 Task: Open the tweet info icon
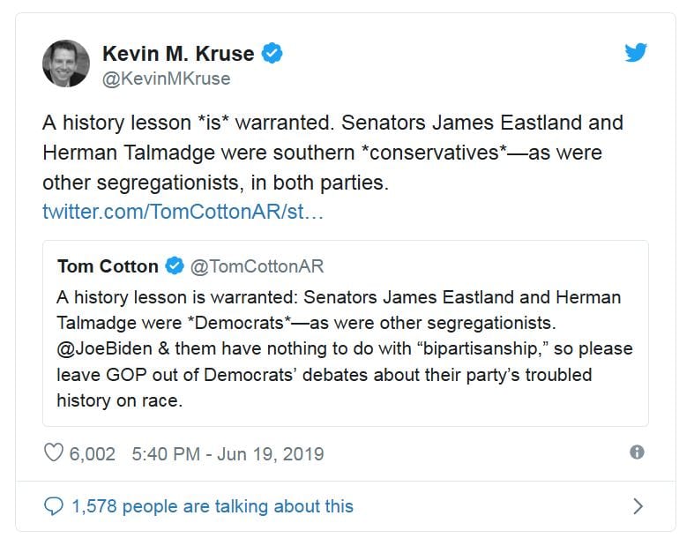coord(637,452)
